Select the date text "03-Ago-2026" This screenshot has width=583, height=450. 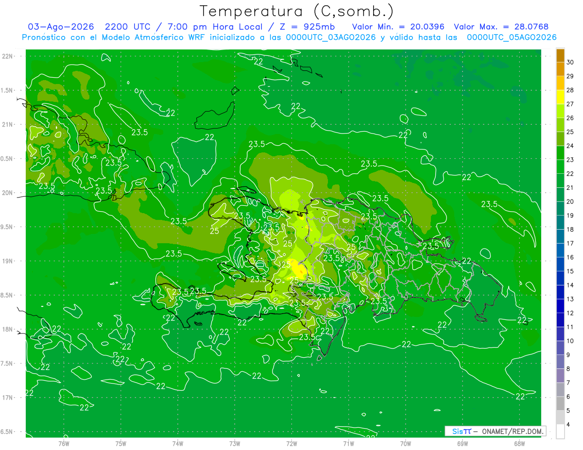(x=60, y=27)
